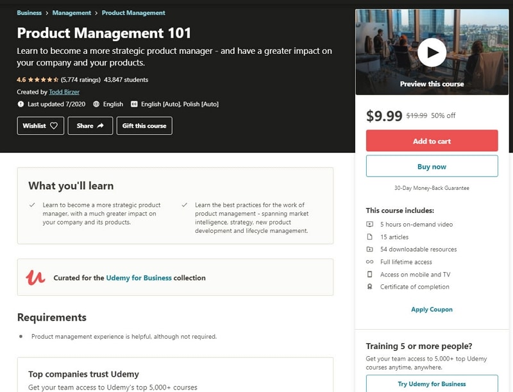This screenshot has height=392, width=513.
Task: Click the 50% off label
Action: pos(443,115)
